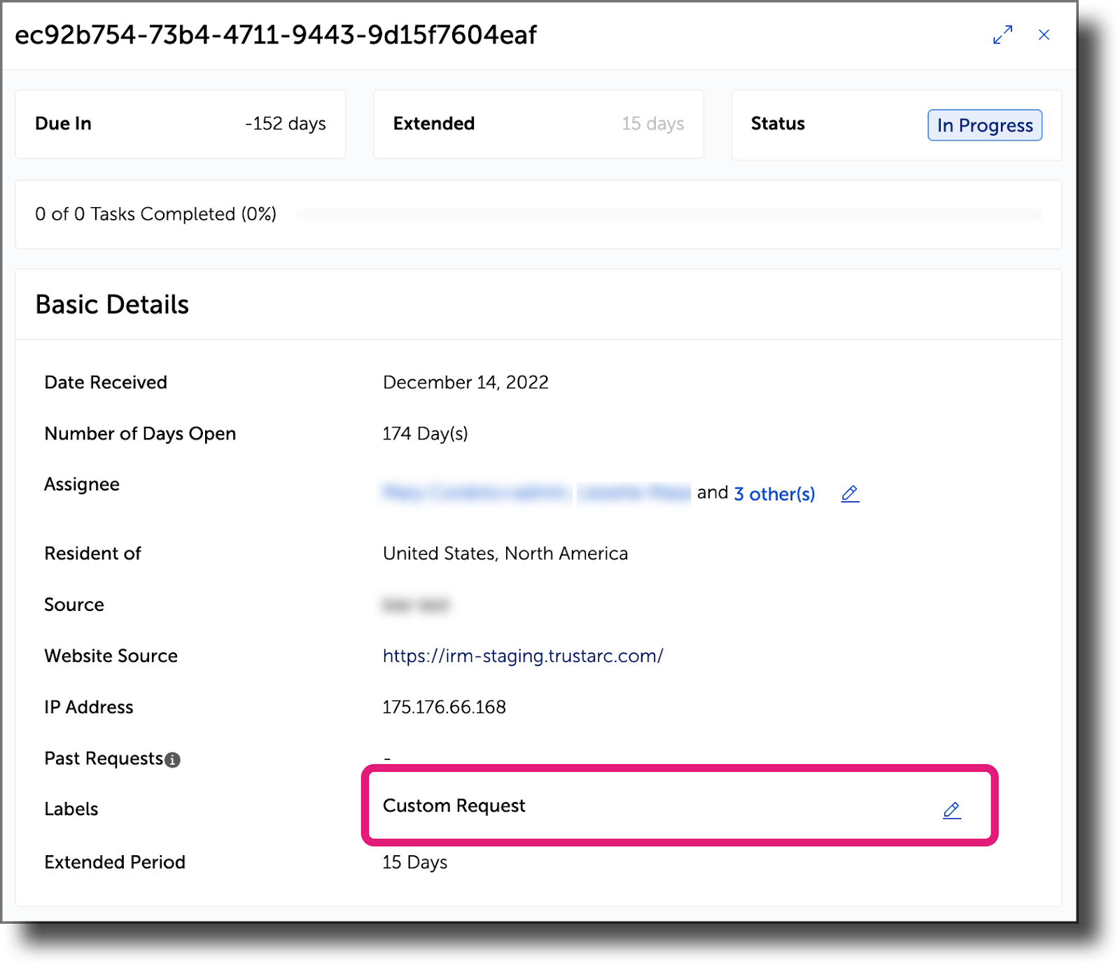Image resolution: width=1120 pixels, height=965 pixels.
Task: Click the Basic Details section heading
Action: click(x=113, y=304)
